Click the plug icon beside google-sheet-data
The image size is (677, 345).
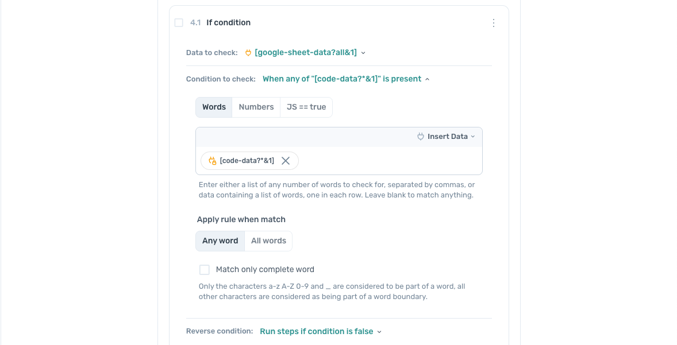[x=248, y=53]
